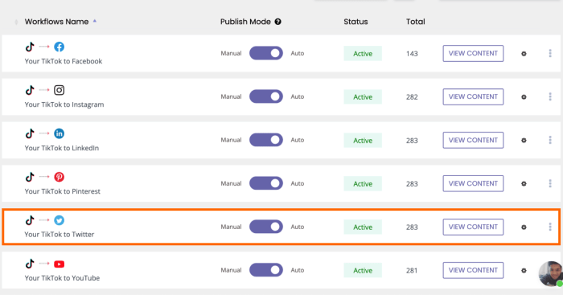This screenshot has width=563, height=295.
Task: Open settings gear for TikTok to Instagram
Action: pos(524,97)
